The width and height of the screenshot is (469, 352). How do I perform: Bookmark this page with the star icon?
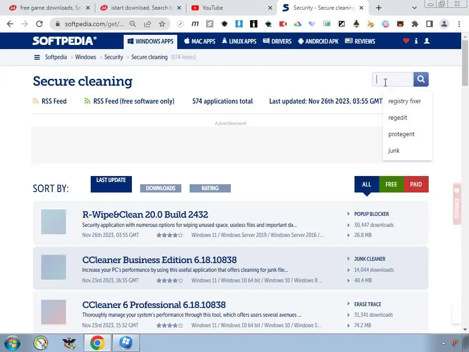tap(162, 24)
